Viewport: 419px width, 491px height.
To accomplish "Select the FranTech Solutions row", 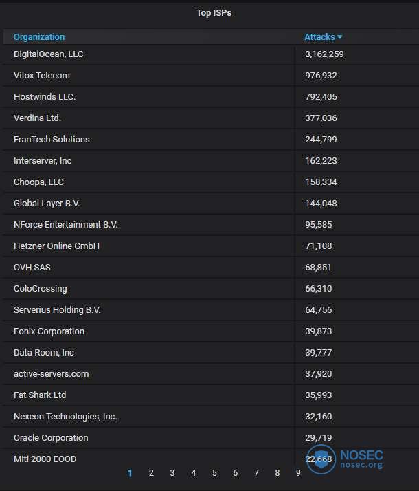I will [x=211, y=140].
